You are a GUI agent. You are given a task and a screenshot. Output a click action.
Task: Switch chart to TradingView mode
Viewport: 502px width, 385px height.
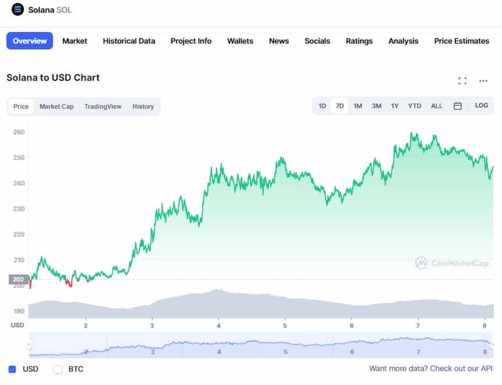(103, 106)
